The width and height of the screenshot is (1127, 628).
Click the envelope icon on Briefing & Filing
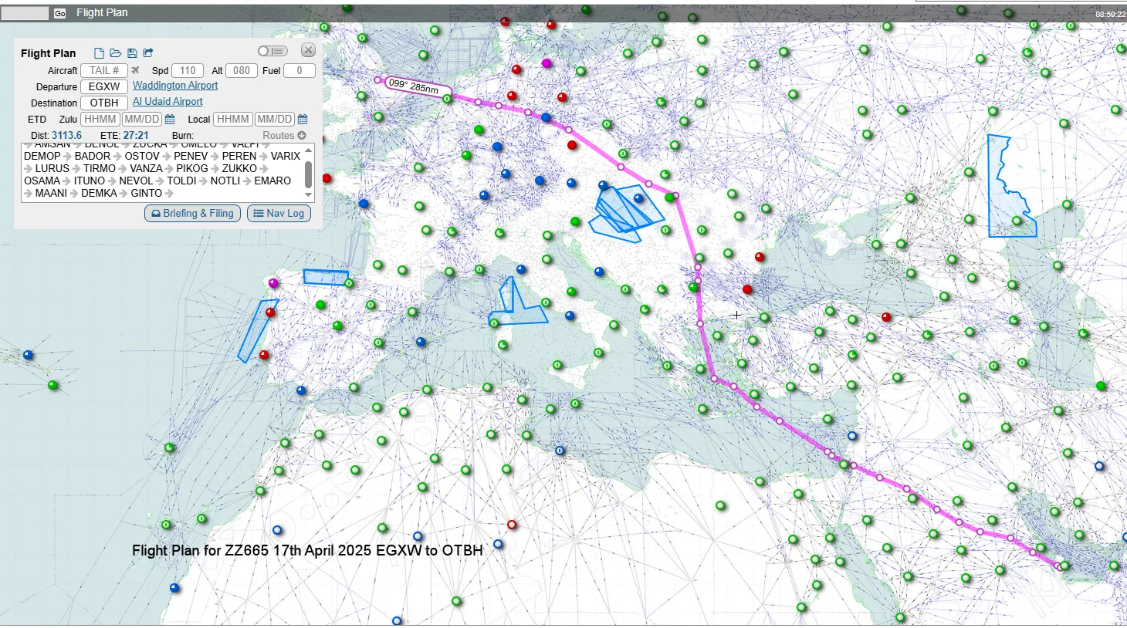click(x=156, y=214)
